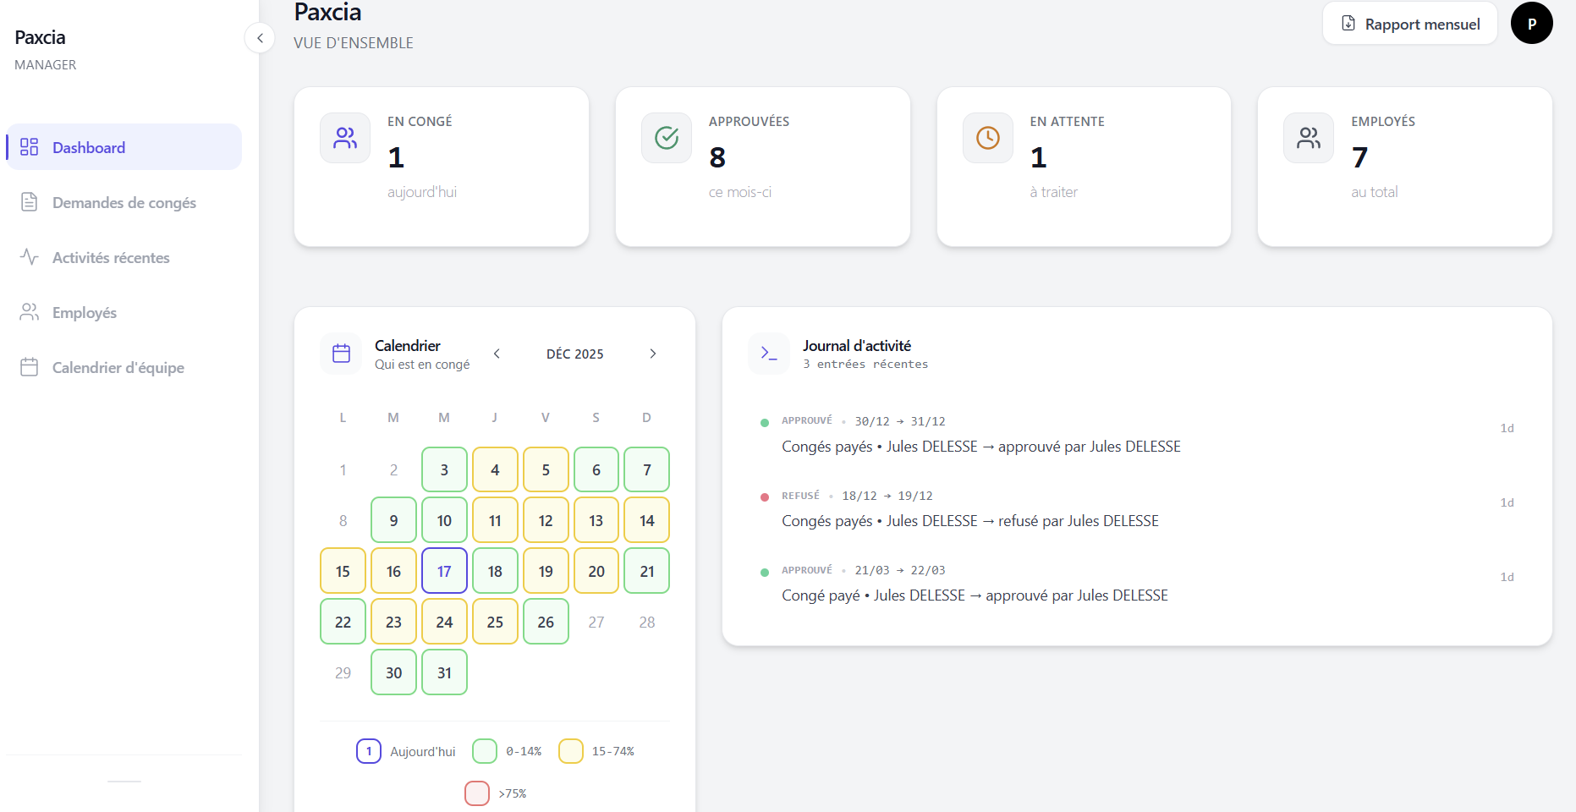Screen dimensions: 1576x812
Task: Click the green check icon on Approuvées card
Action: (x=666, y=138)
